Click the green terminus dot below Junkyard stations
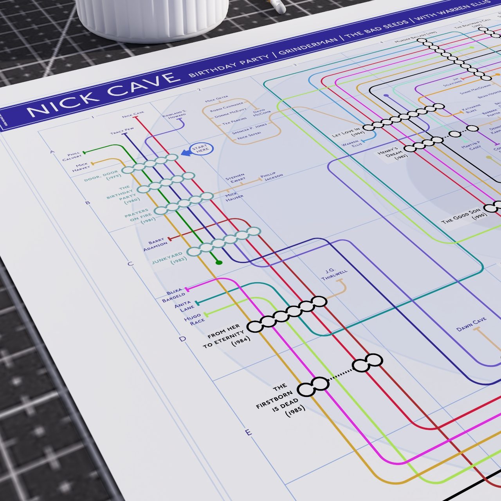Screen dimensions: 501x501 tap(219, 262)
